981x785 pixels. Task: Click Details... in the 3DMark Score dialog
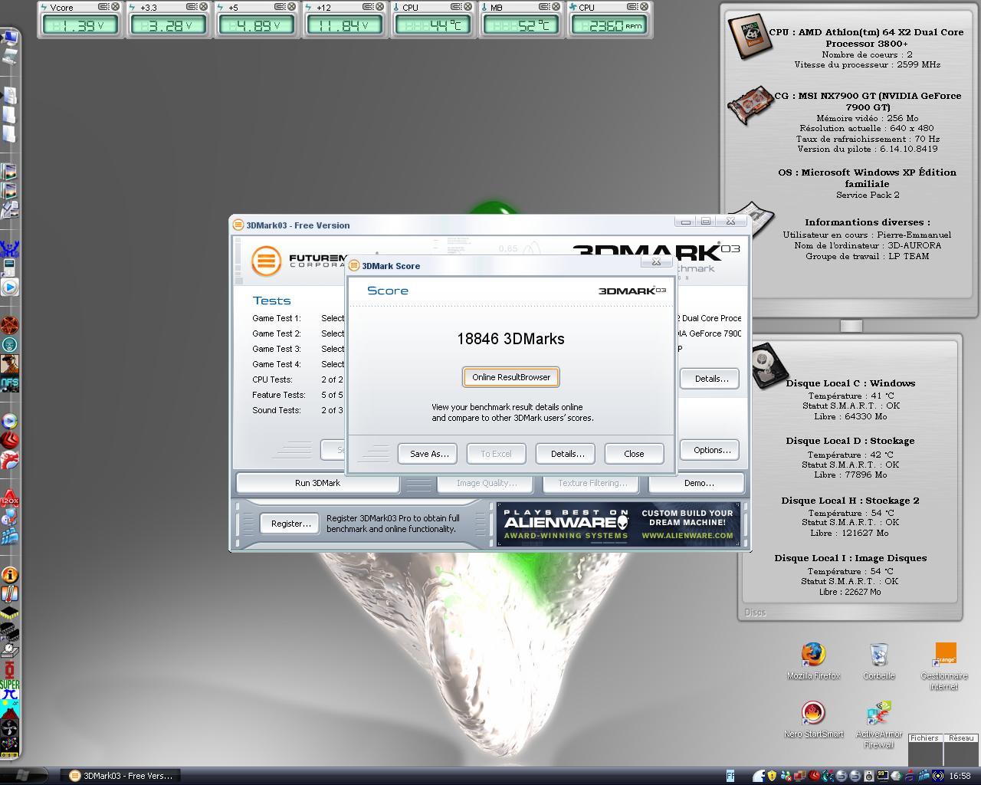567,454
